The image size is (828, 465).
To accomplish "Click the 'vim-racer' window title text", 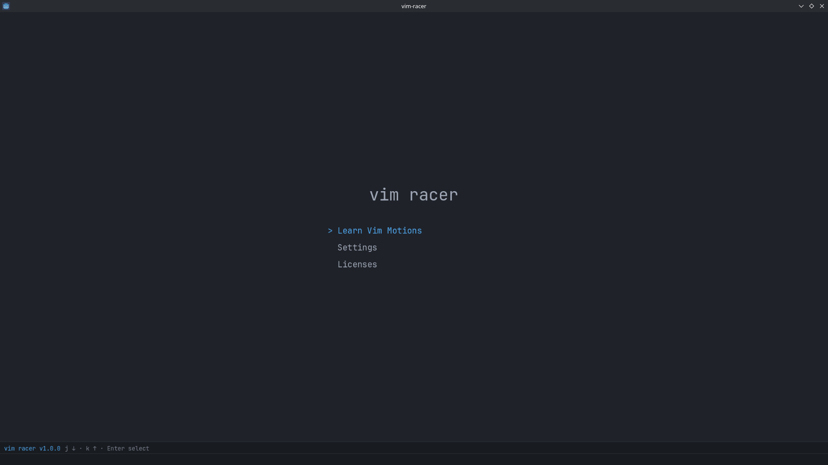I will click(414, 6).
